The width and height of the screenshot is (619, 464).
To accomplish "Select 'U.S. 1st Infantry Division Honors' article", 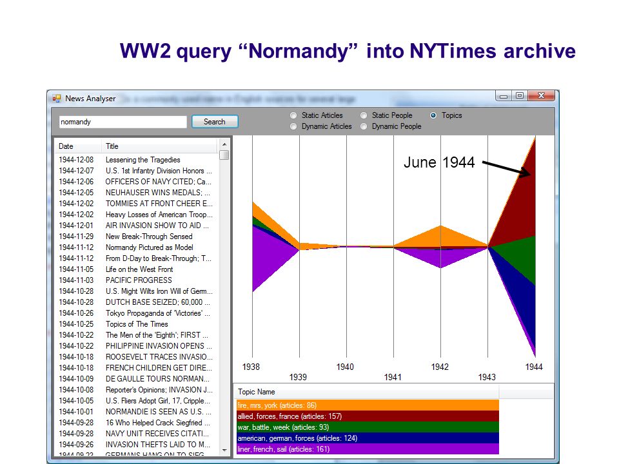I will (x=136, y=171).
